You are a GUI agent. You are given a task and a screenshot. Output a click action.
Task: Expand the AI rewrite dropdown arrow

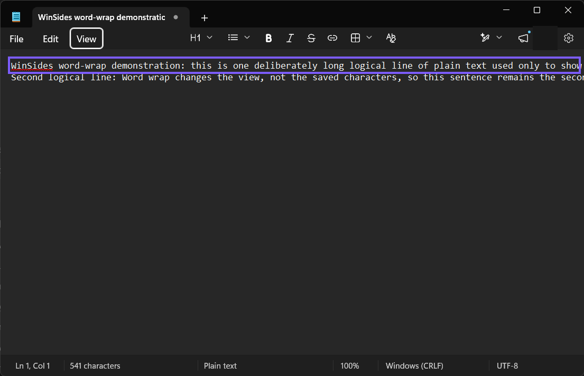(x=499, y=37)
